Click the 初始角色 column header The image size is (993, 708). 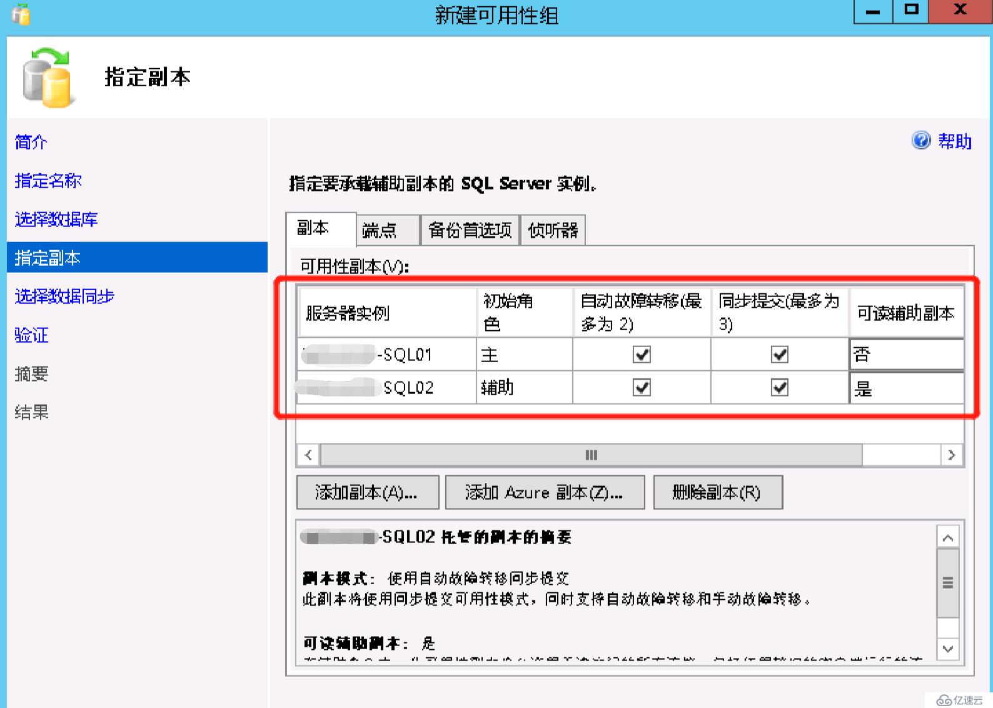525,312
